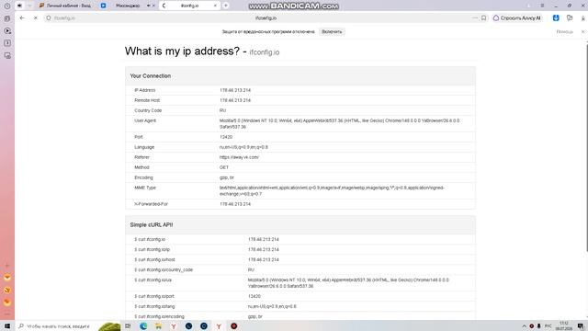Viewport: 588px width, 331px height.
Task: Click the Спросить Алису AI button
Action: (x=517, y=18)
